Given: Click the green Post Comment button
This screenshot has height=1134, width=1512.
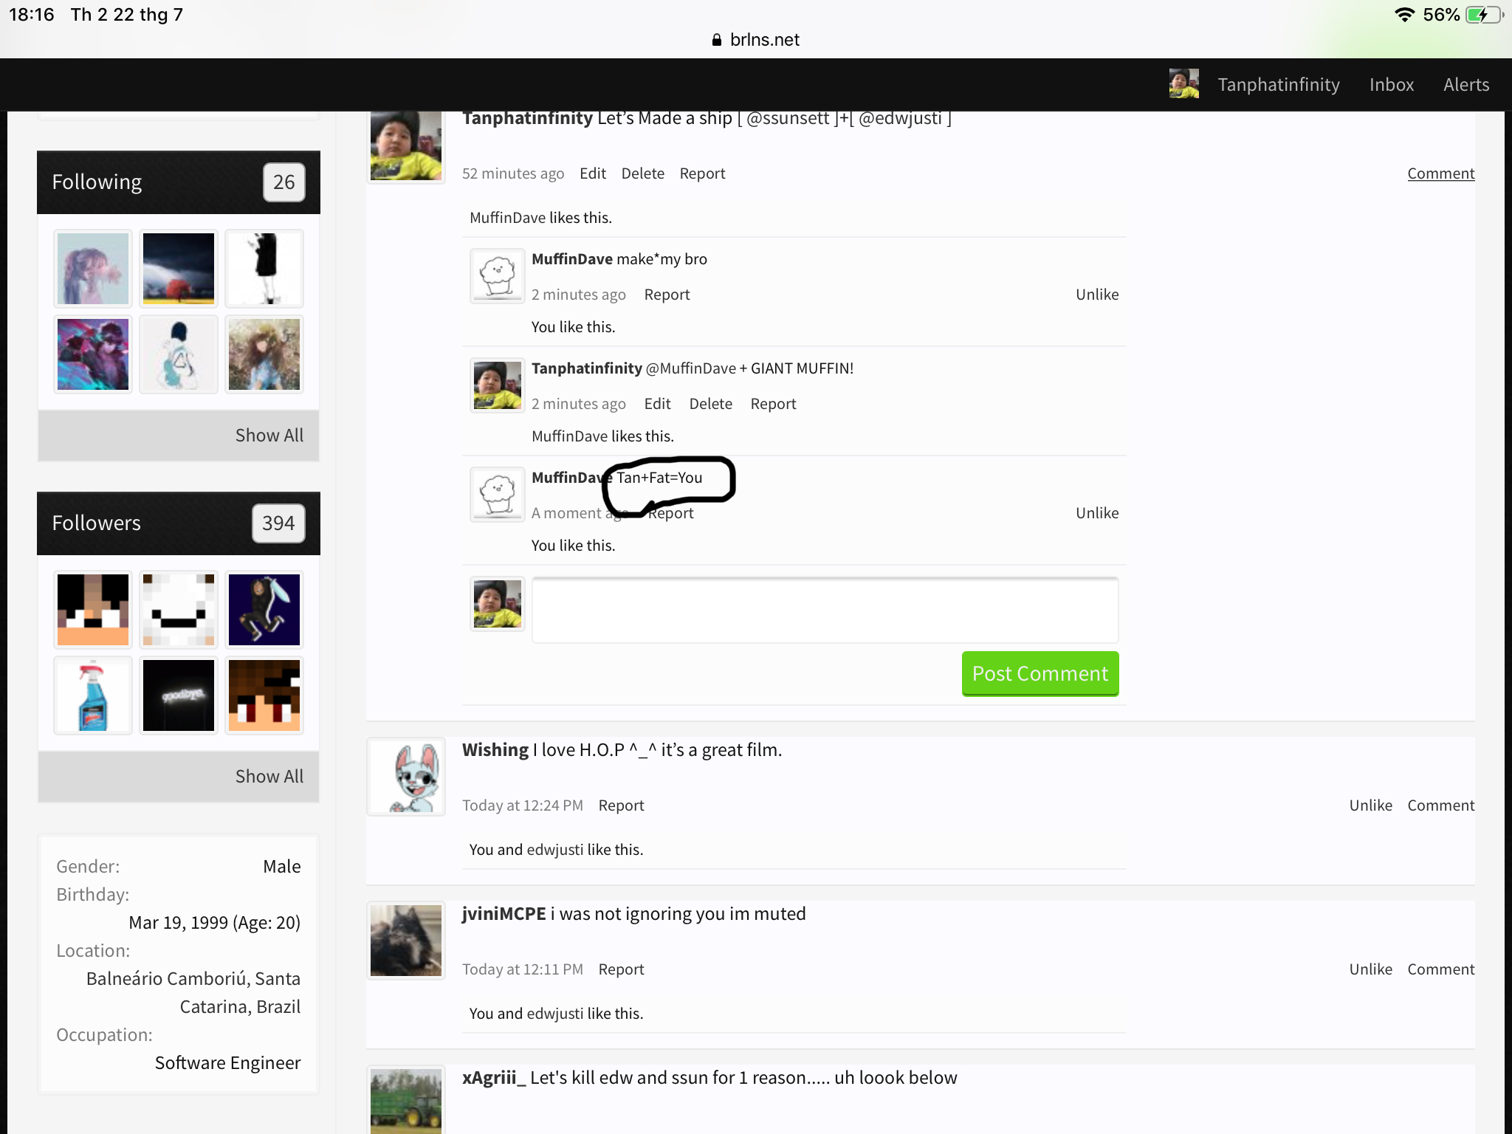Looking at the screenshot, I should click(1040, 673).
